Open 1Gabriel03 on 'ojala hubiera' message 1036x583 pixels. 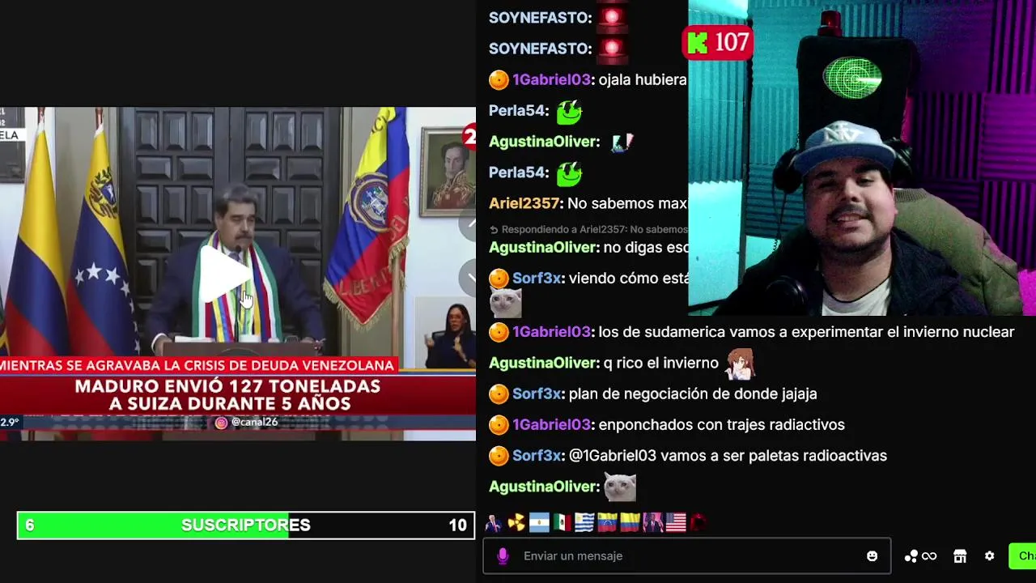point(551,79)
